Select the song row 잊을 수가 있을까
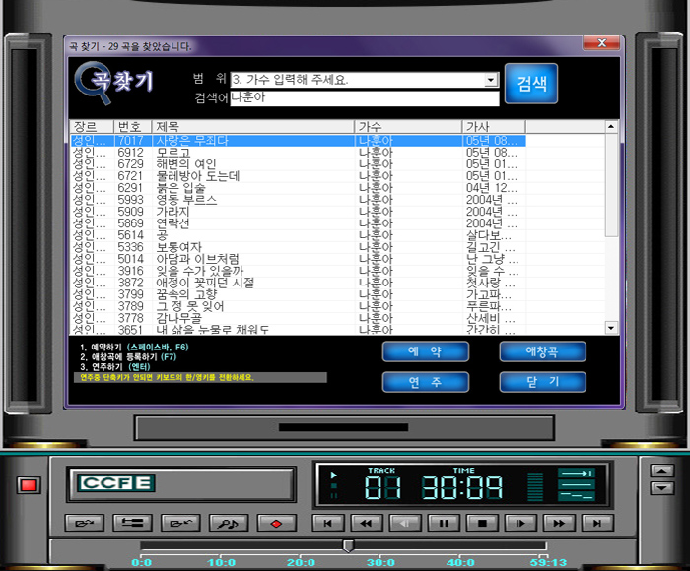Screen dimensions: 690x571 click(x=299, y=271)
